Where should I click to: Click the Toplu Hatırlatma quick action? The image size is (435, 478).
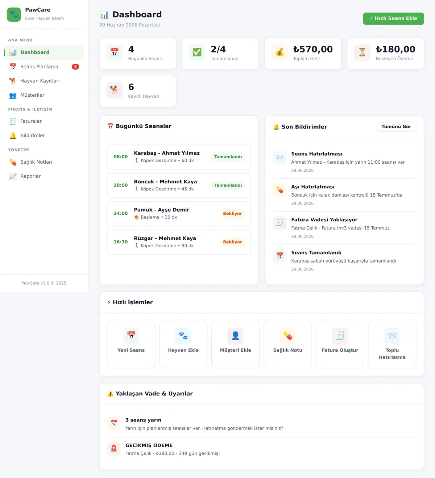(x=392, y=344)
